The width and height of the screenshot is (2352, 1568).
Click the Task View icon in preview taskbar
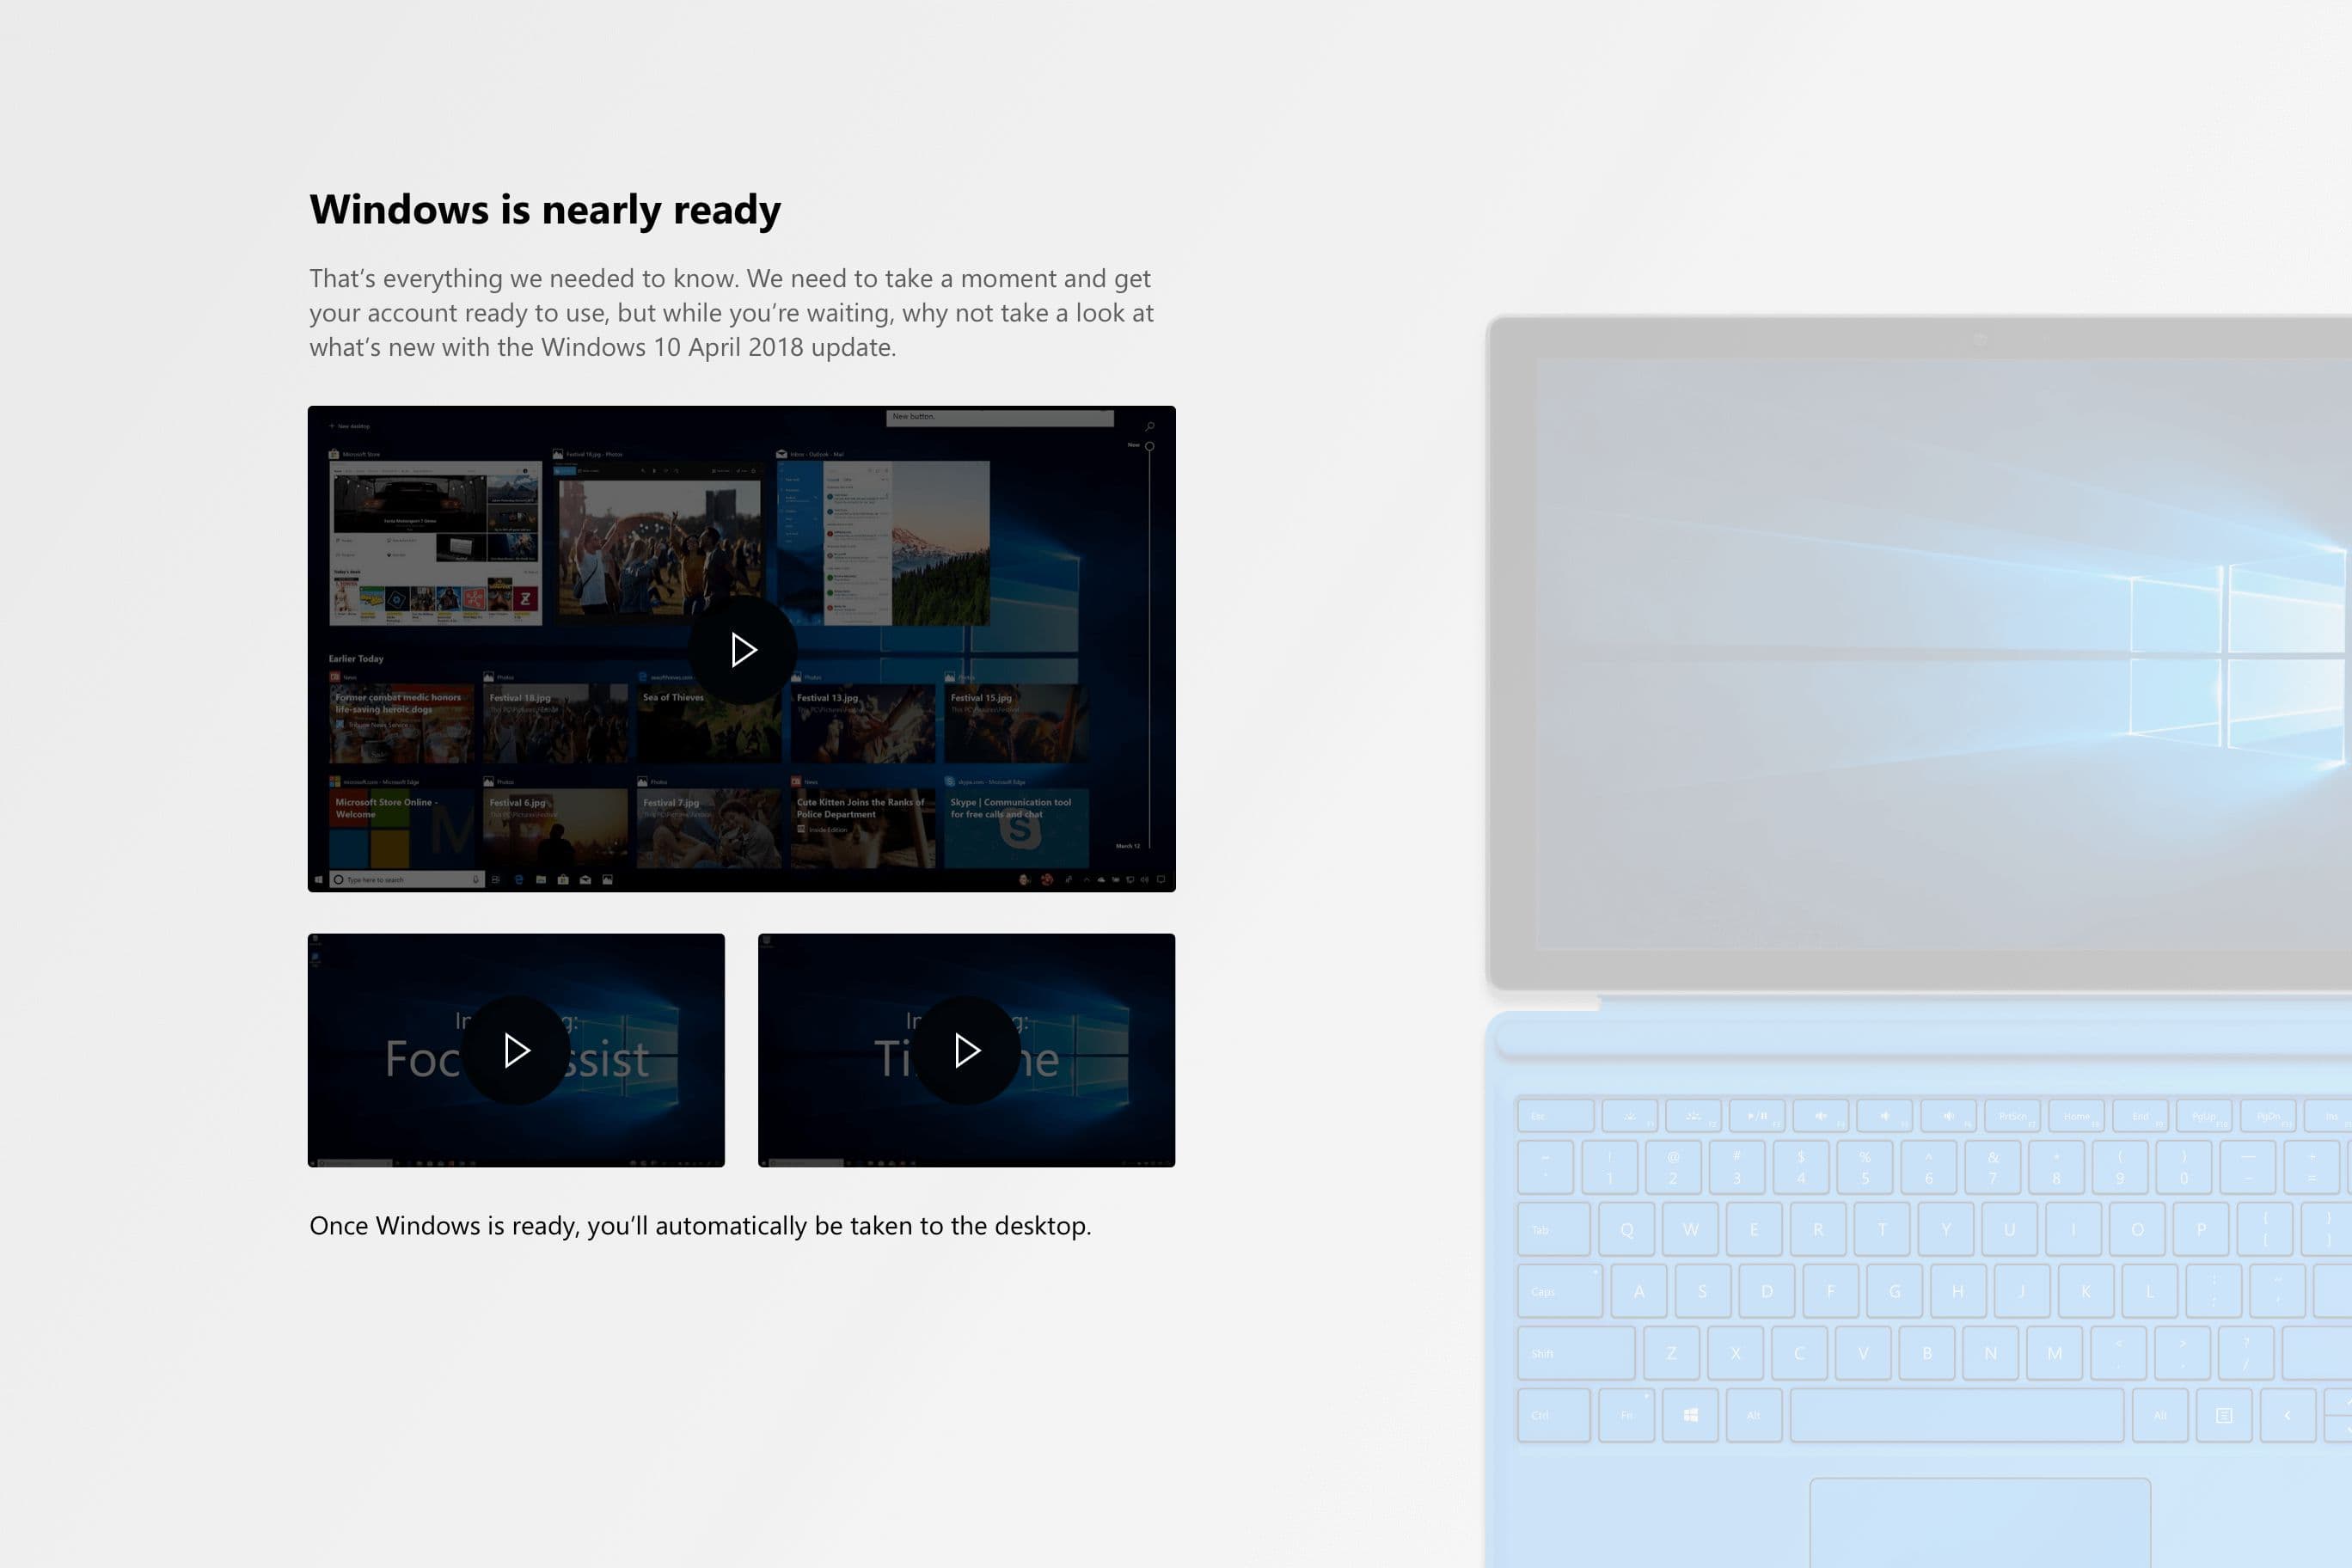(x=495, y=880)
